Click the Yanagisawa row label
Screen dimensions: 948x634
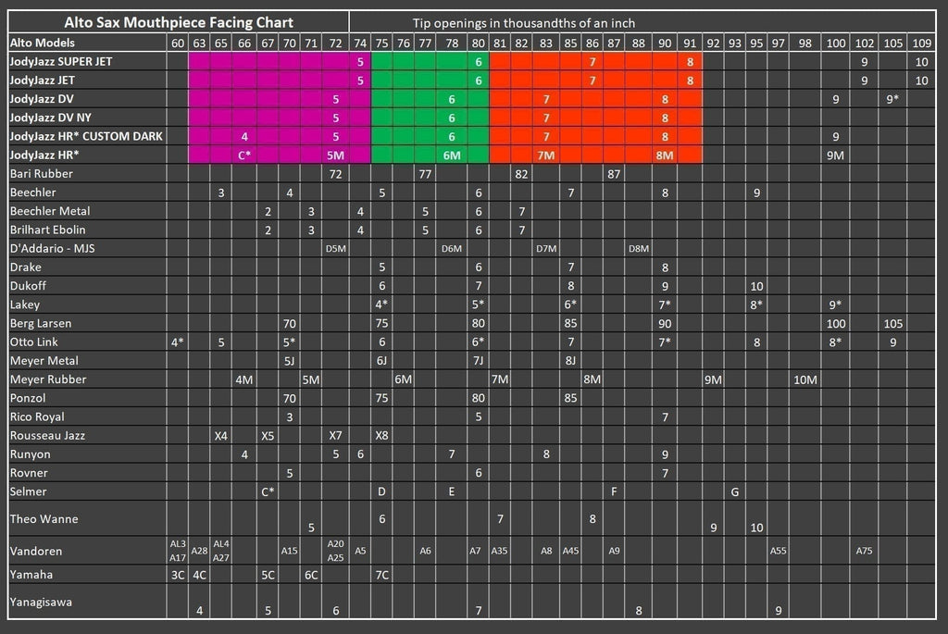(43, 602)
